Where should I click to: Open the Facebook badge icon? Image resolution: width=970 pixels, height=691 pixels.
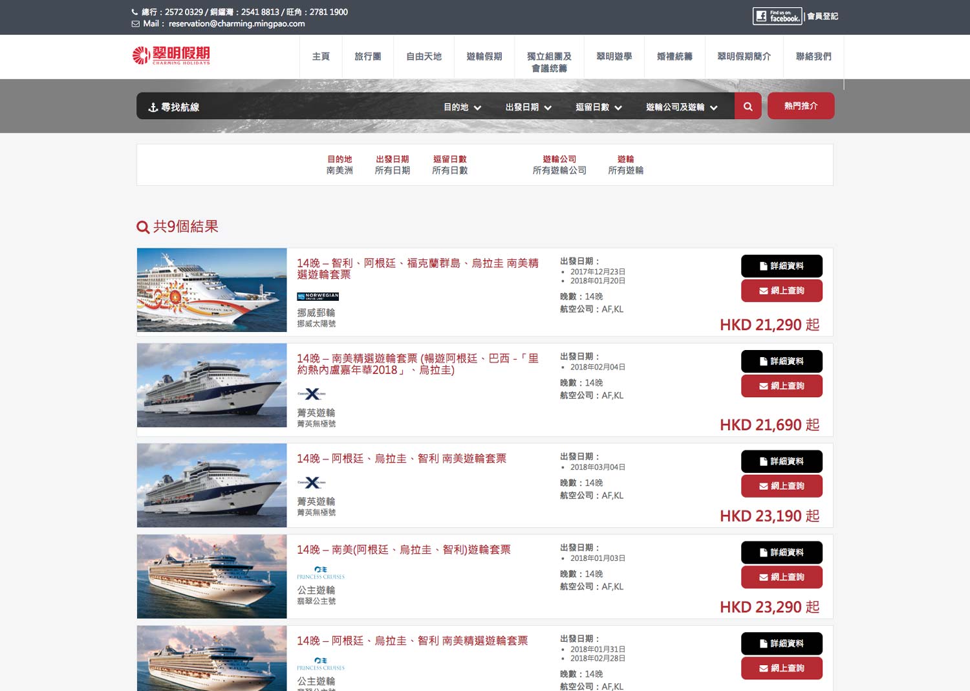(x=777, y=16)
